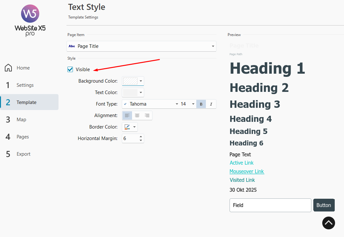Click the WebSite X5 Pro logo
This screenshot has width=344, height=237.
click(30, 20)
